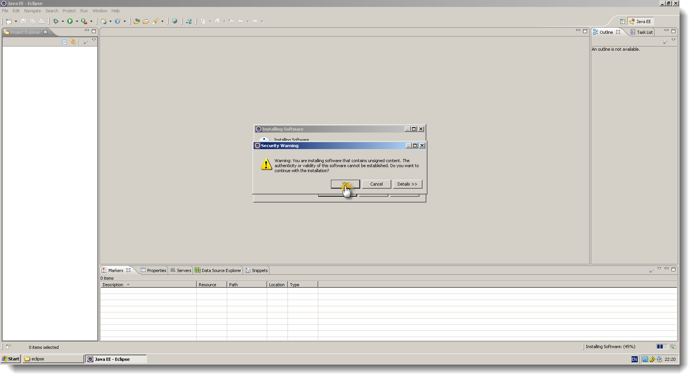Print using the Print toolbar icon
Screen dimensions: 695x380
pos(42,21)
